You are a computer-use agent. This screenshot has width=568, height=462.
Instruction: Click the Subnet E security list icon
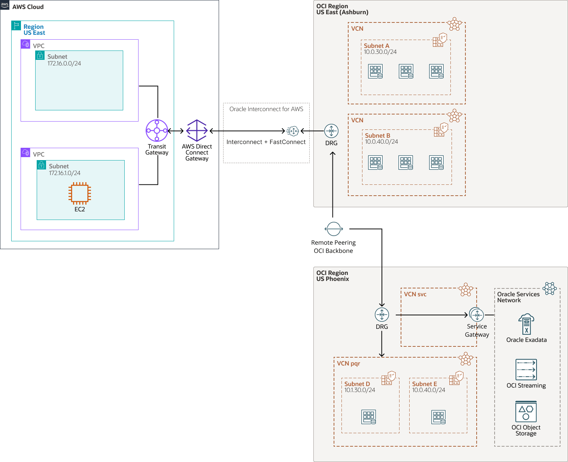[456, 378]
